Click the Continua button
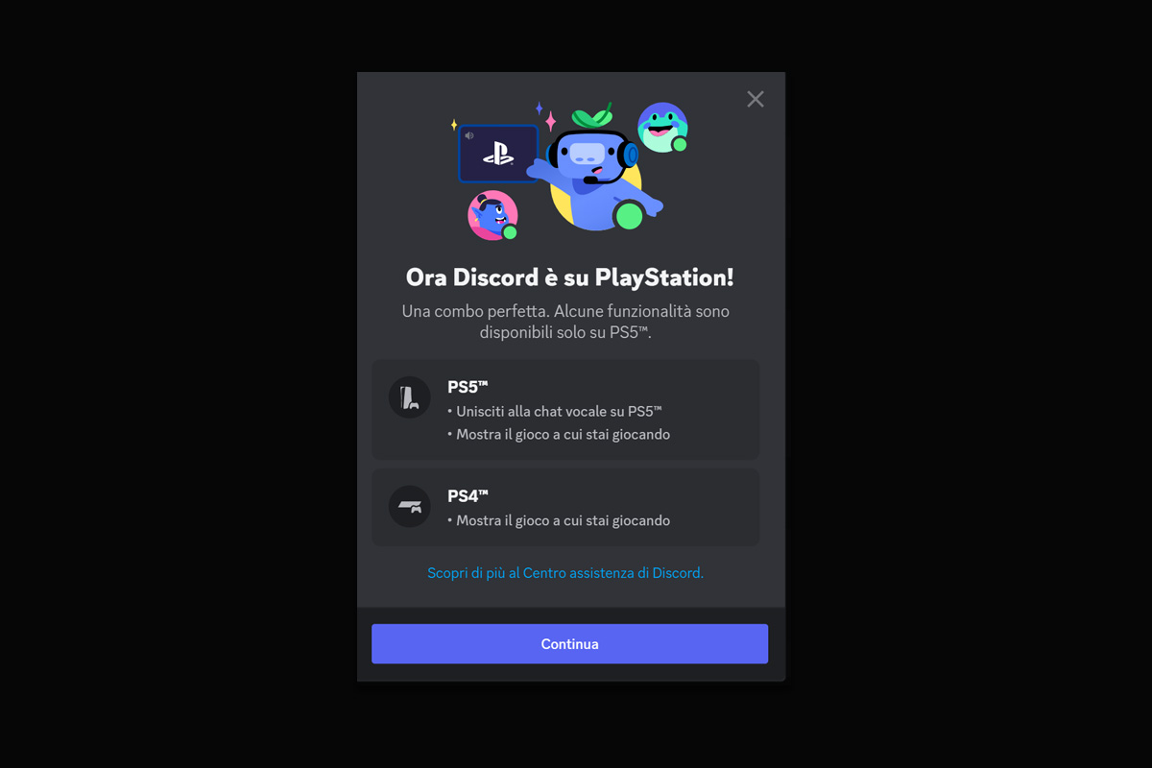Viewport: 1152px width, 768px height. pyautogui.click(x=569, y=644)
